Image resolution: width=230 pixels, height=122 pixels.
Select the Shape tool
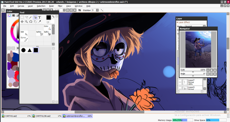pos(35,17)
